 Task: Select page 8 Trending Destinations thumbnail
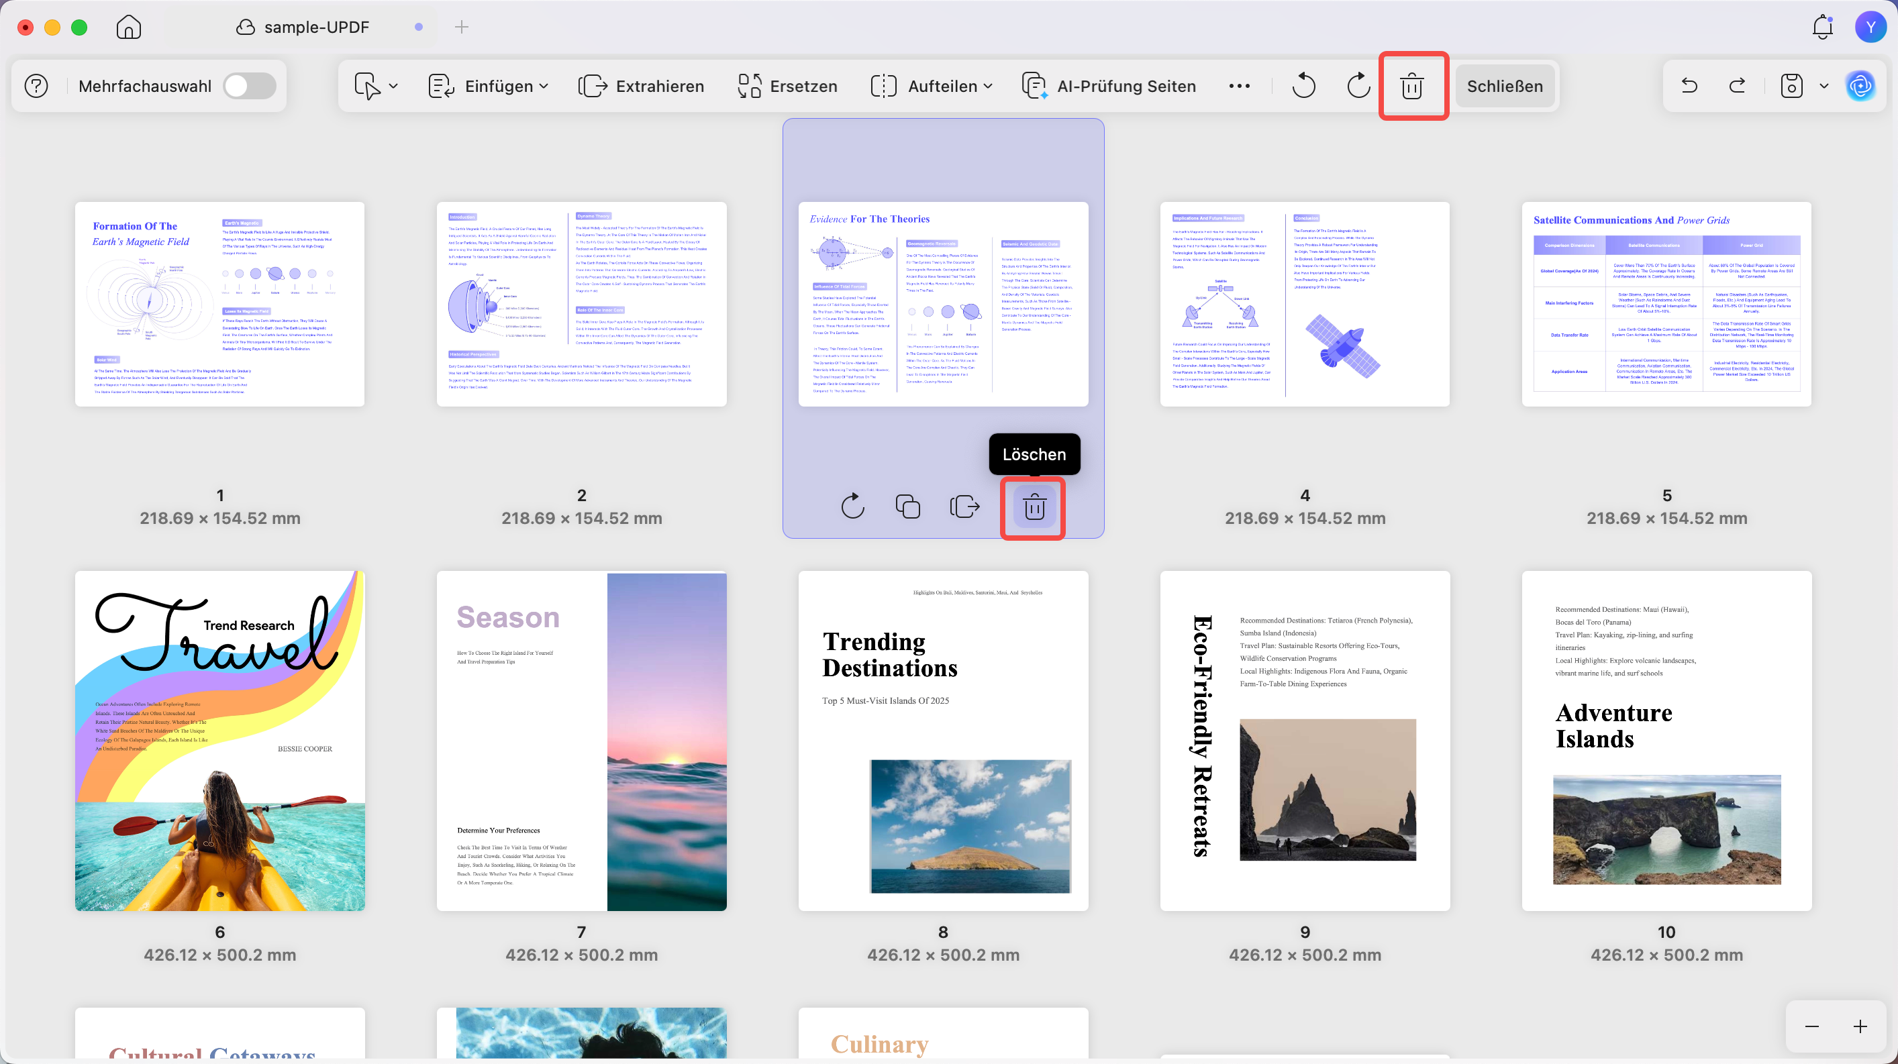coord(943,741)
